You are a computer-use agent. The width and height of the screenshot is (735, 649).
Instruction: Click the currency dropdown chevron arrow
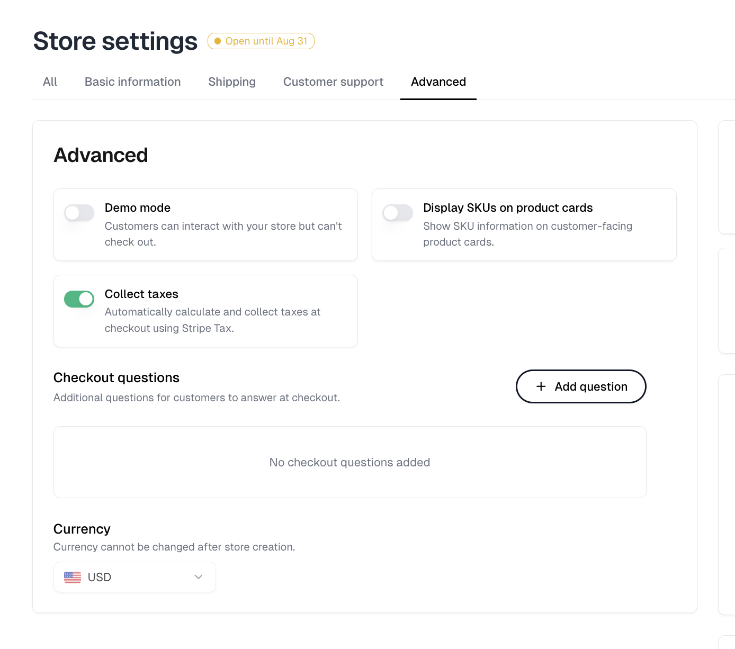click(199, 577)
